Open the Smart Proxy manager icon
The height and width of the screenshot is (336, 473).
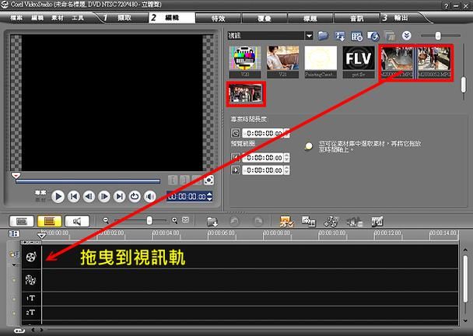[286, 222]
